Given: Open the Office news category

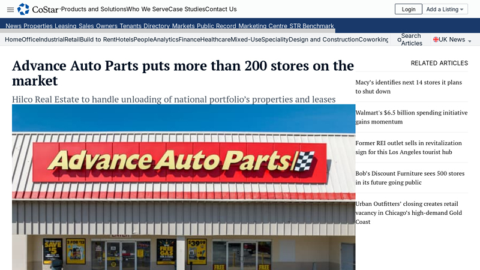Looking at the screenshot, I should (31, 40).
